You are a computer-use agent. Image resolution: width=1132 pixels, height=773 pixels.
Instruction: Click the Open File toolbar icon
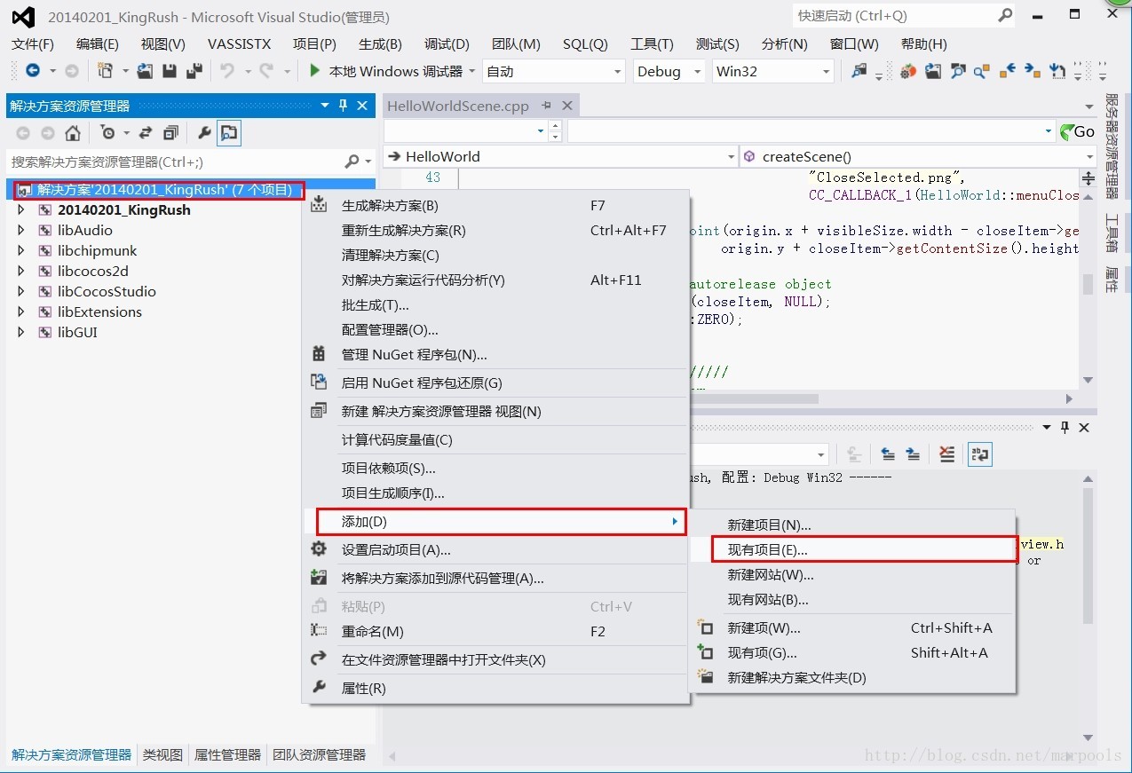pos(145,71)
